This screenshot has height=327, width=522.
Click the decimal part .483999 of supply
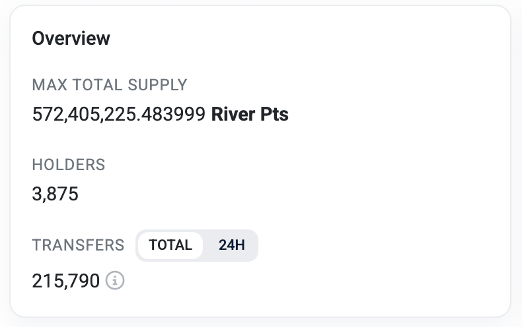coord(178,115)
